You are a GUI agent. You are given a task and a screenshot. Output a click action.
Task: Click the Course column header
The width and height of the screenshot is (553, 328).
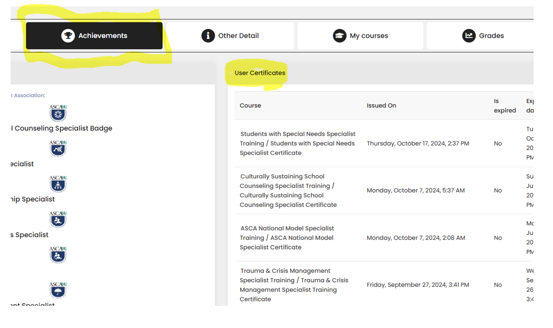point(250,106)
